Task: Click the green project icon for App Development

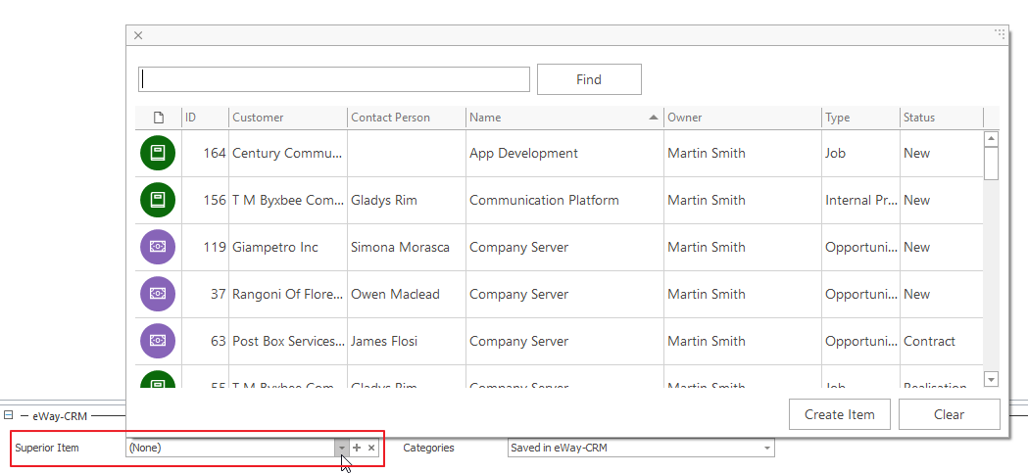Action: 158,154
